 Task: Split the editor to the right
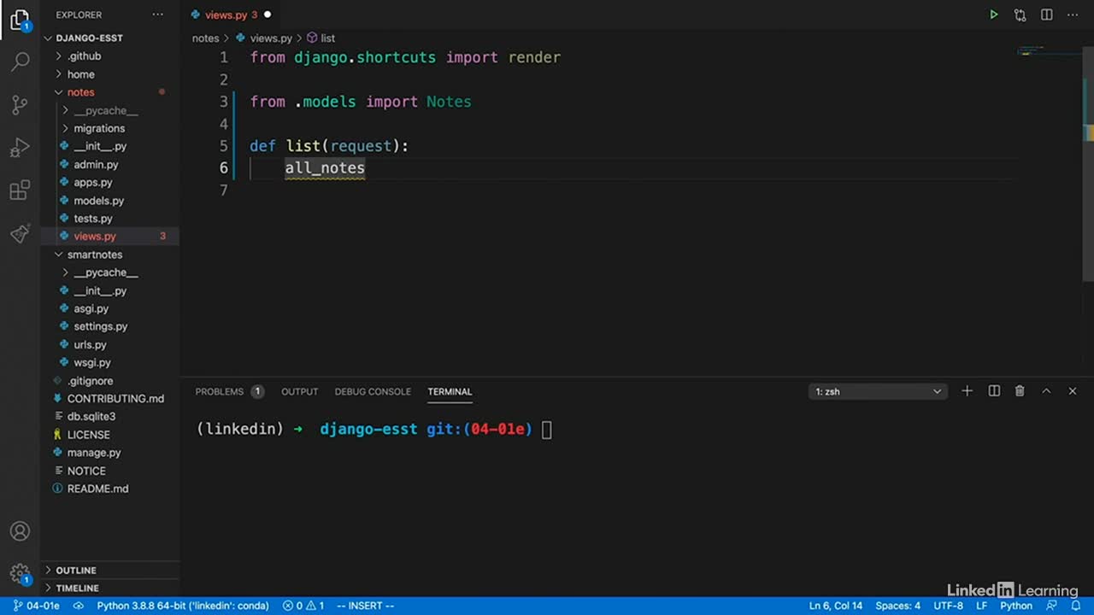tap(1046, 15)
